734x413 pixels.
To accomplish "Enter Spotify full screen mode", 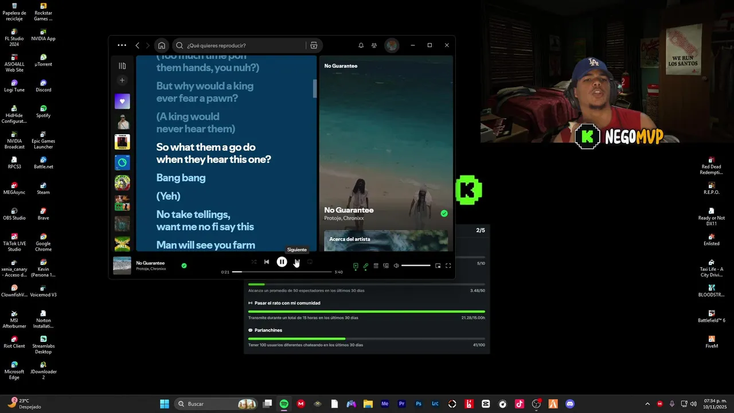I will coord(448,266).
